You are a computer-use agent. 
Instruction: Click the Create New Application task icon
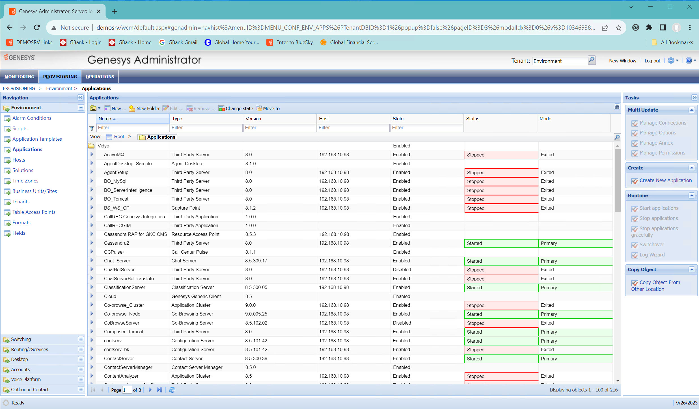(635, 181)
